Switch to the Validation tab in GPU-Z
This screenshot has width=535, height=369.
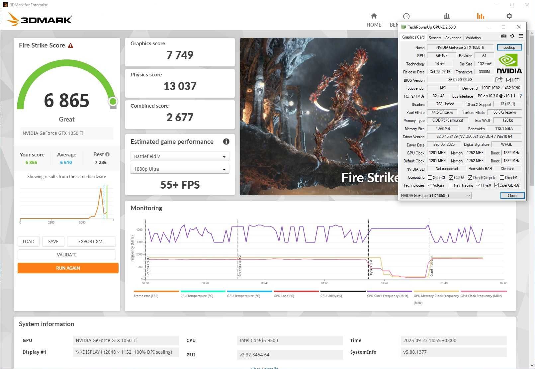[x=473, y=38]
